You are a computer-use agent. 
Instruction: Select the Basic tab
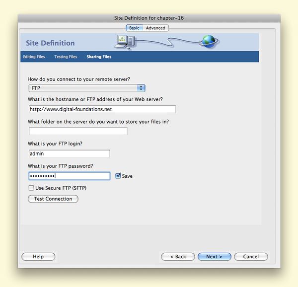pos(134,28)
